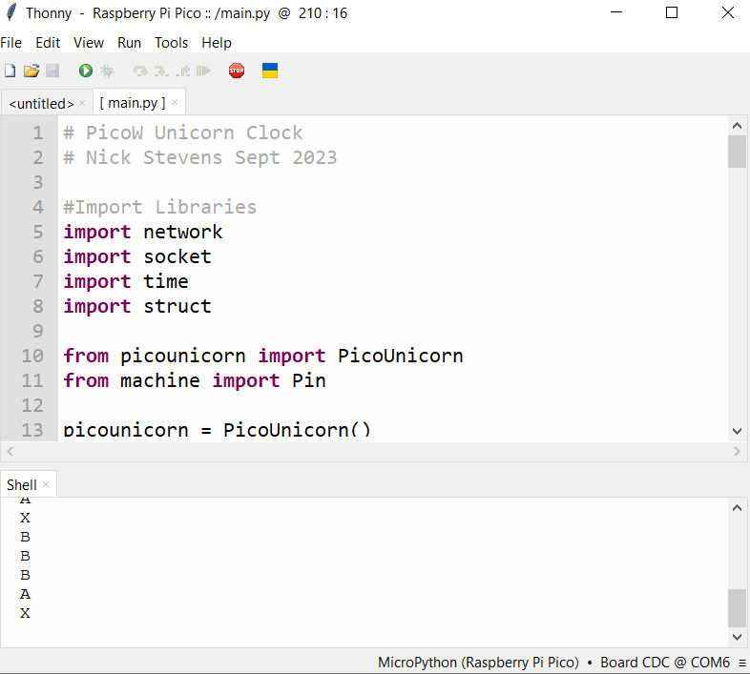Screen dimensions: 750x674
Task: Stop the backend with red STOP icon
Action: (237, 71)
